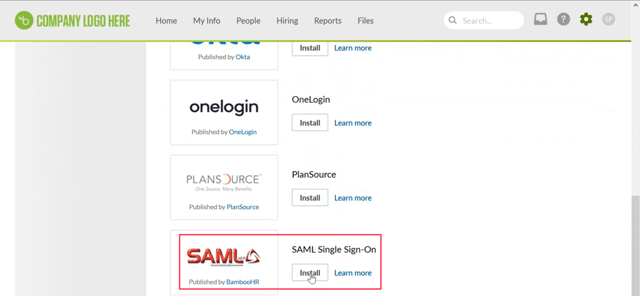The width and height of the screenshot is (640, 296).
Task: Learn more about Okta
Action: [353, 48]
